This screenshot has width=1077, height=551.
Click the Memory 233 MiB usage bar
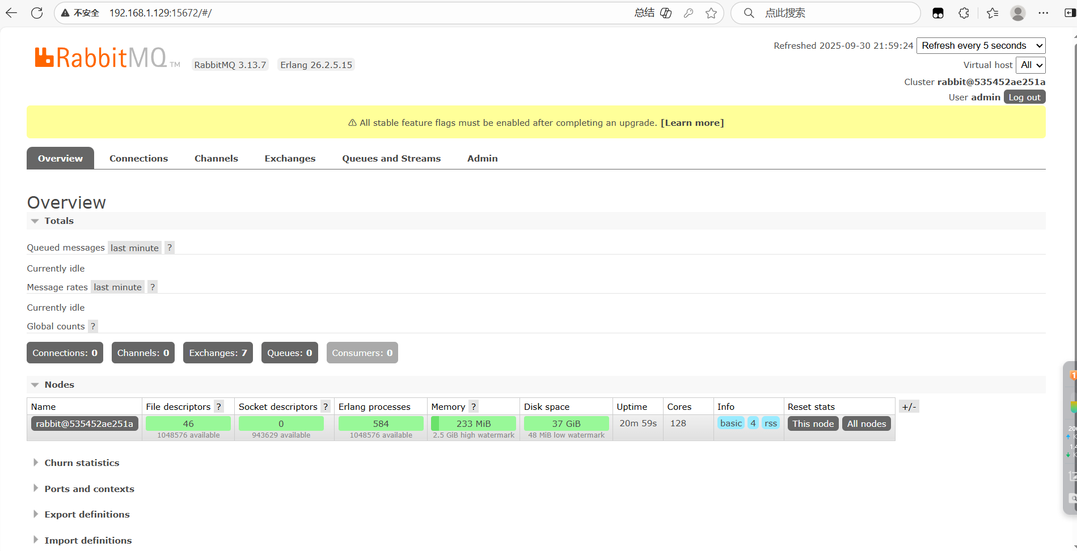click(x=474, y=423)
